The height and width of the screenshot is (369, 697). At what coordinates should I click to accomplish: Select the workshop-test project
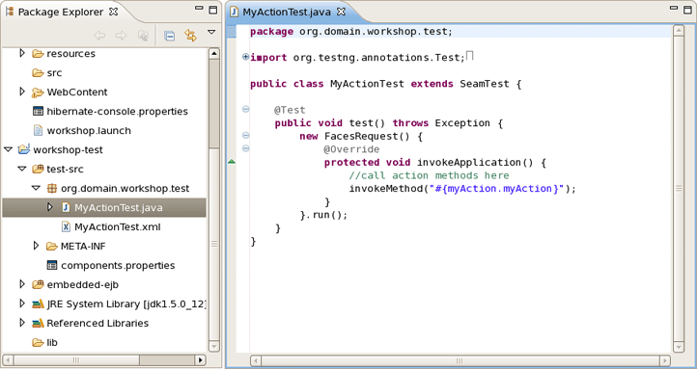pos(68,150)
